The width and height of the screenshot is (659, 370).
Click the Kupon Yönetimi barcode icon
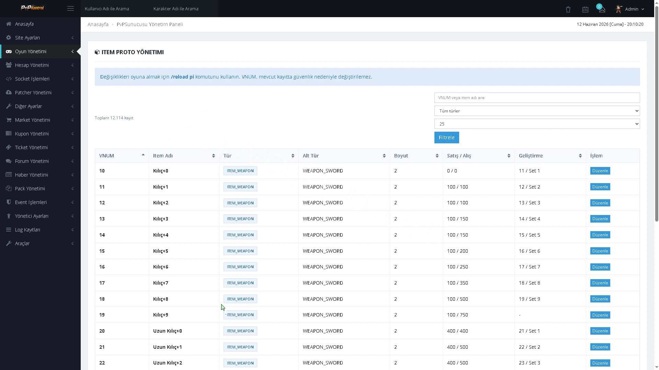(9, 134)
